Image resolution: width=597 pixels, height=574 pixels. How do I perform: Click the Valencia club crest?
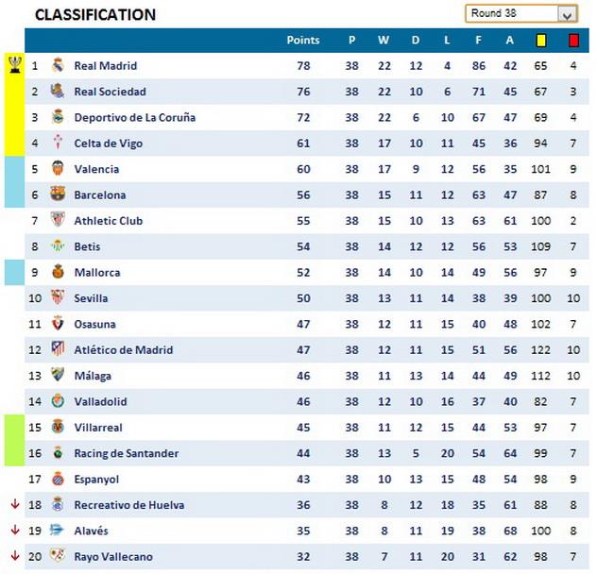click(58, 169)
